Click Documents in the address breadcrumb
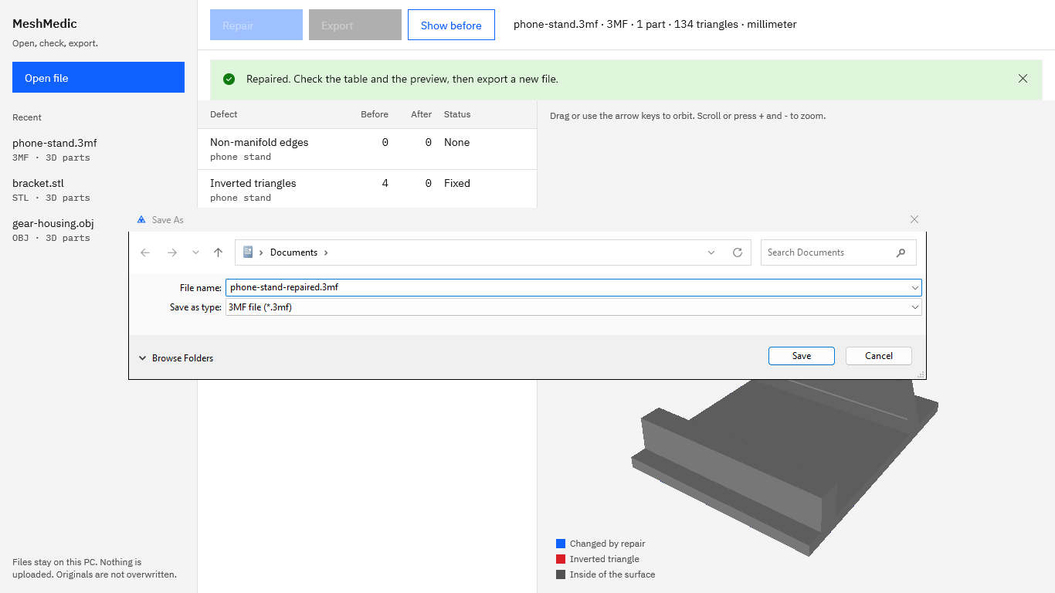This screenshot has height=593, width=1055. (293, 252)
